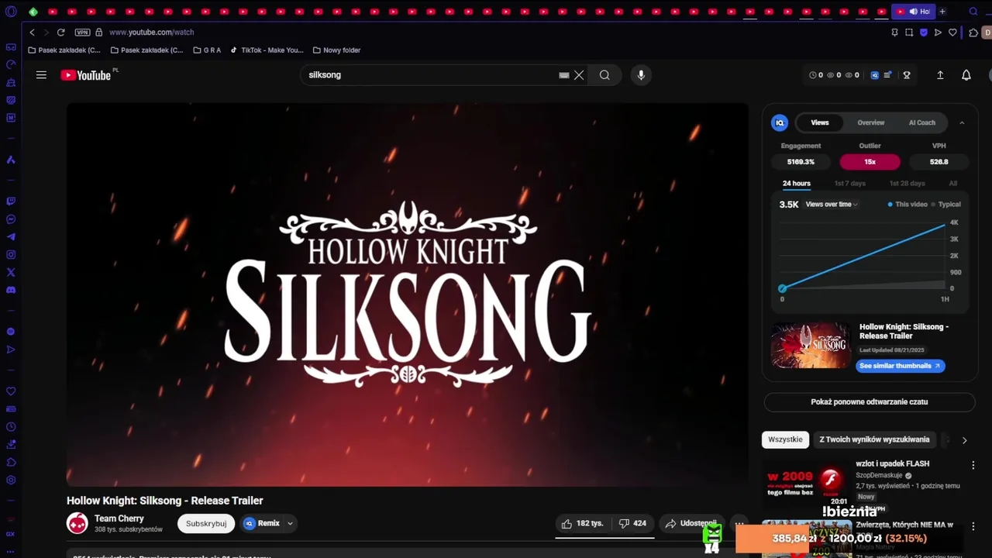This screenshot has height=558, width=992.
Task: Search tabs with the magnifier icon
Action: pyautogui.click(x=973, y=12)
